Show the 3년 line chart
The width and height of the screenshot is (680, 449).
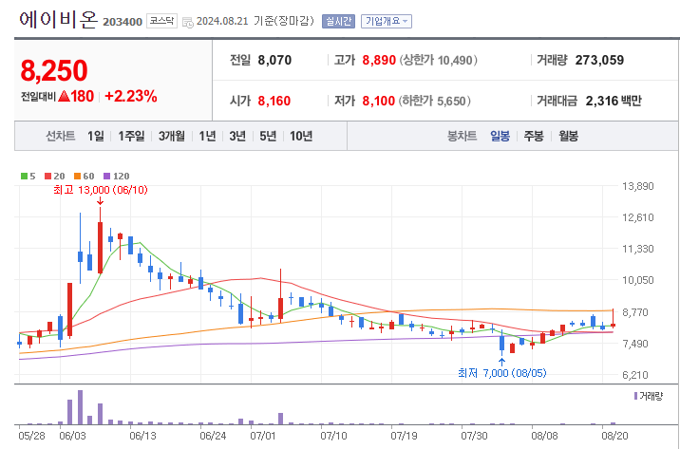(x=237, y=136)
